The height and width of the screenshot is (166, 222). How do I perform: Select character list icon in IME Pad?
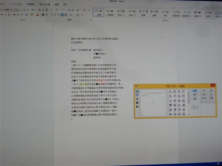(x=137, y=95)
